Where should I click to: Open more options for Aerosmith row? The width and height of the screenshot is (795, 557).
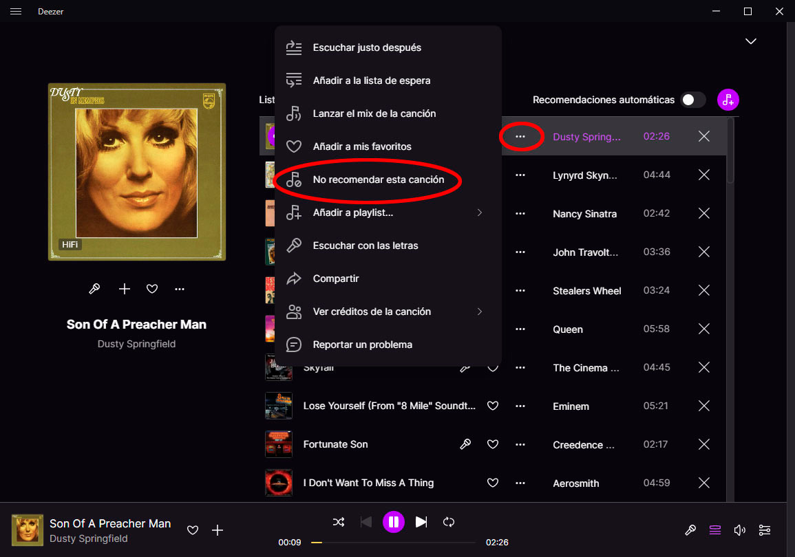(520, 483)
